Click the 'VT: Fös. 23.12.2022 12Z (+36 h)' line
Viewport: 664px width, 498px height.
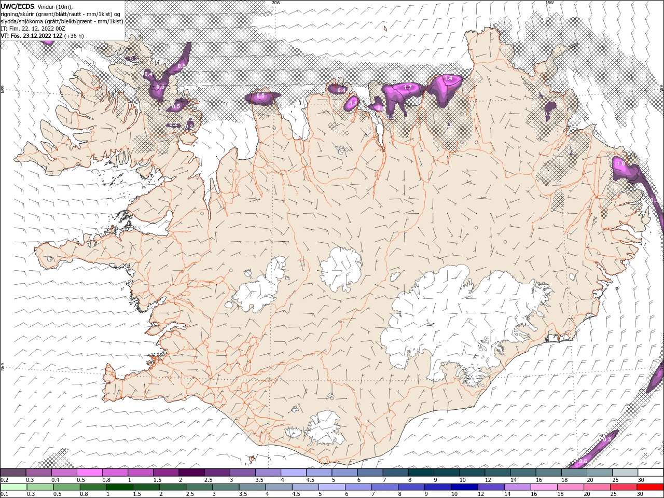tap(42, 36)
